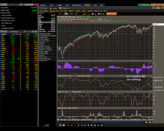Click the print icon next to Setup
Image resolution: width=164 pixels, height=131 pixels.
pyautogui.click(x=153, y=8)
